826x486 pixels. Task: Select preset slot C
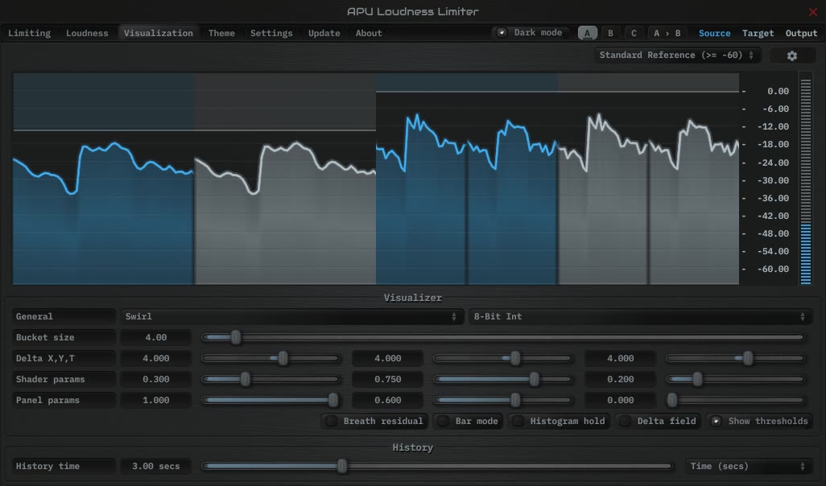coord(634,33)
